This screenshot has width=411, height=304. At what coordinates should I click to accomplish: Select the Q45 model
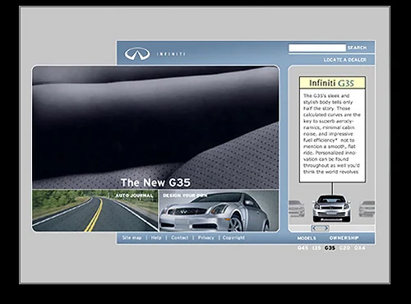click(302, 248)
